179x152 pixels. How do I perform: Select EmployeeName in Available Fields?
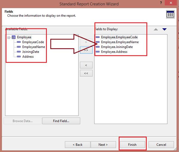point(34,47)
